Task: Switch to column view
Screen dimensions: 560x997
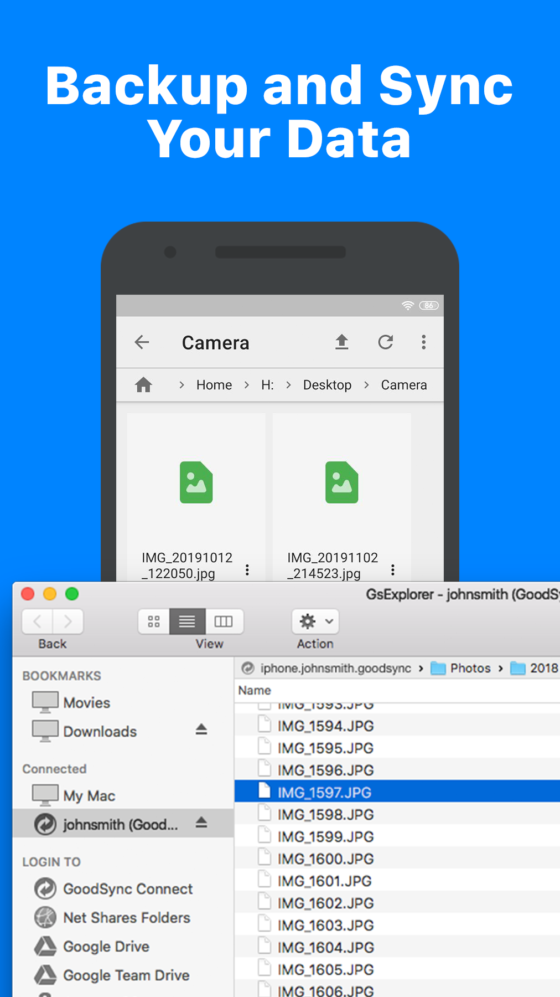Action: (x=224, y=621)
